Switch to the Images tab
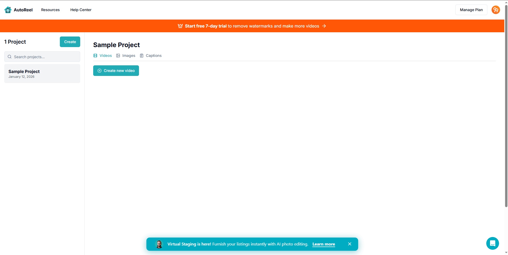Screen dimensions: 508x255 pyautogui.click(x=126, y=56)
